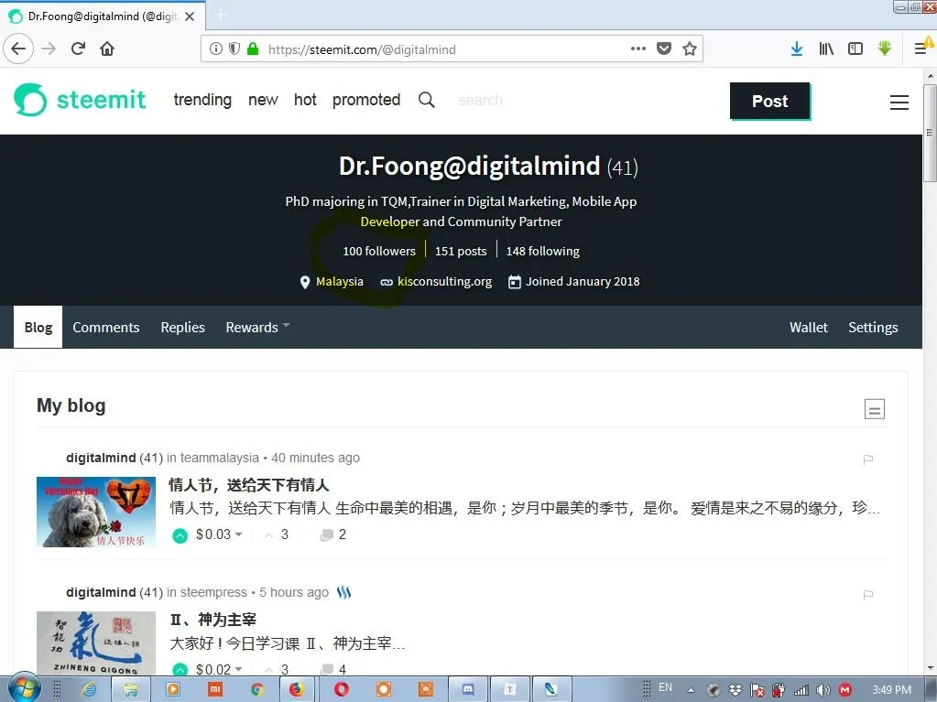
Task: Toggle blog layout icon beside My blog
Action: coord(874,409)
